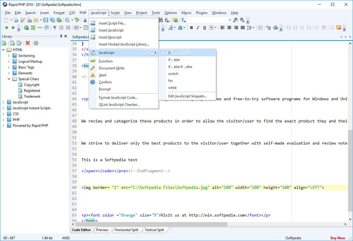Toggle the Library panel pin
This screenshot has height=241, width=353.
[61, 36]
